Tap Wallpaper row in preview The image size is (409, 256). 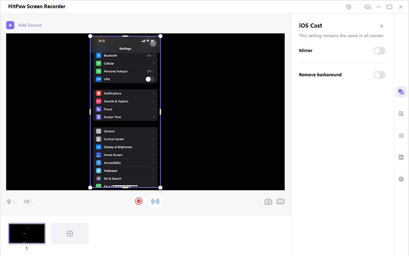(x=125, y=171)
